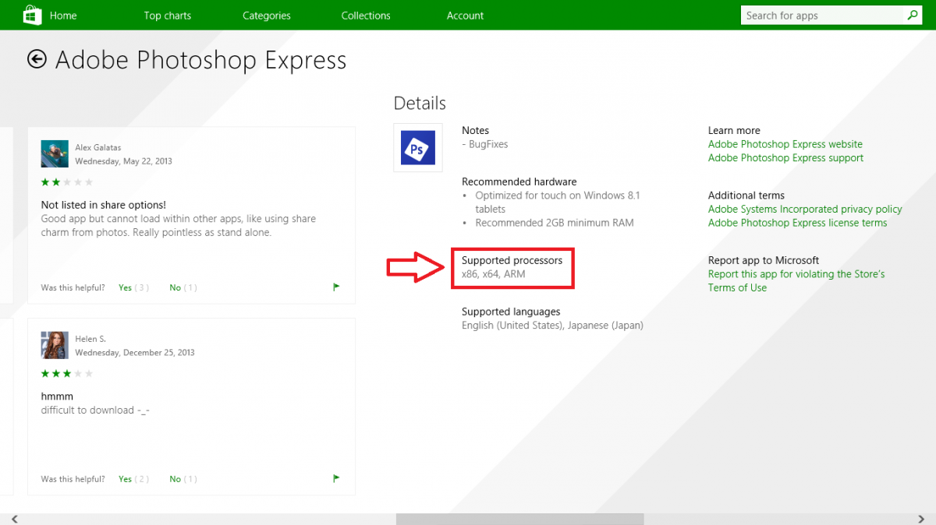Screen dimensions: 936x525
Task: Click the scrollbar left arrow
Action: tap(14, 519)
